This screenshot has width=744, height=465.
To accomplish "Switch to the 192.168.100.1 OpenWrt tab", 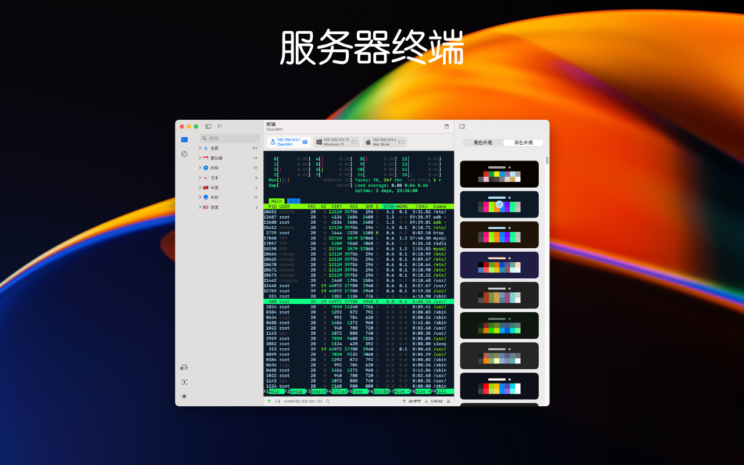I will [289, 142].
